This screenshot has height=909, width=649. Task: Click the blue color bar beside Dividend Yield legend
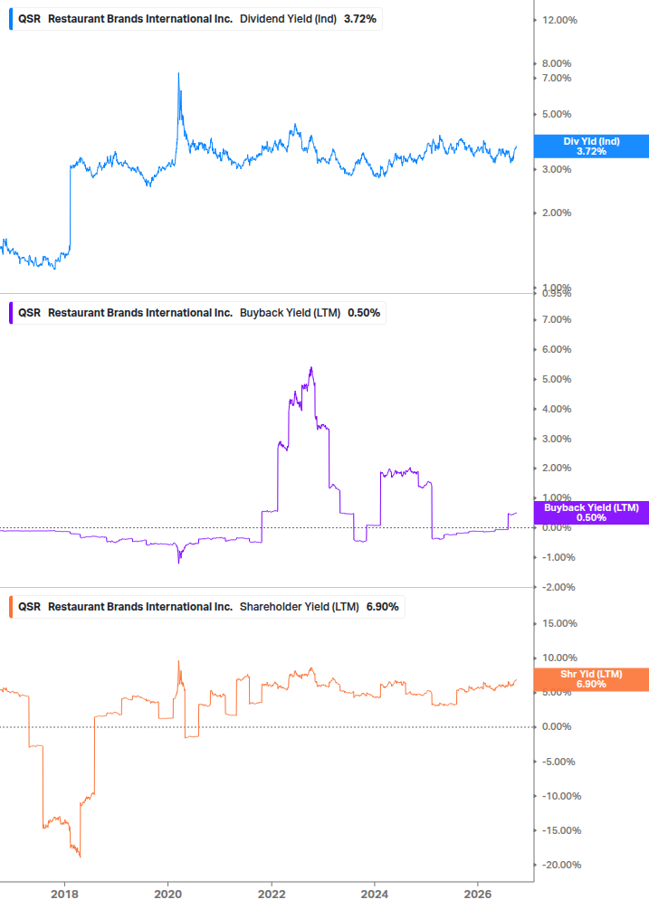[11, 19]
